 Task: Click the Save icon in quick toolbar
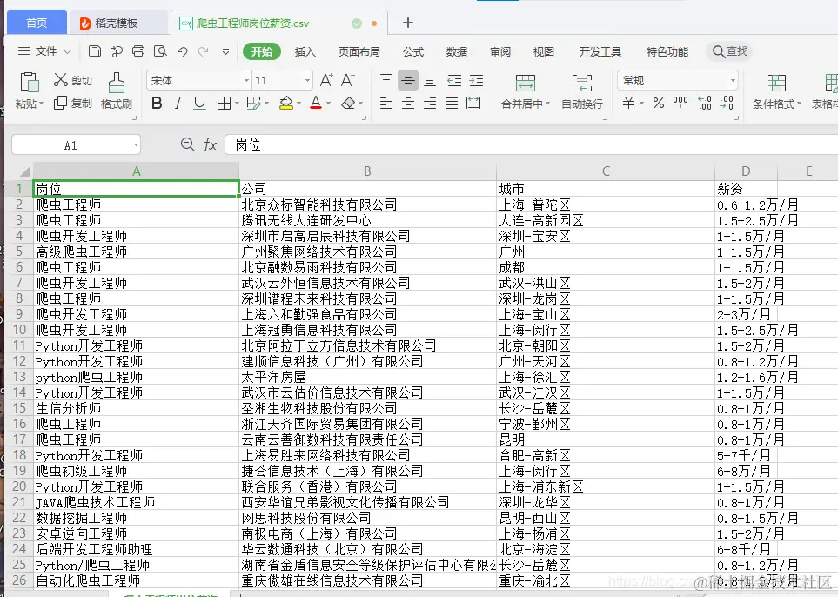(95, 51)
